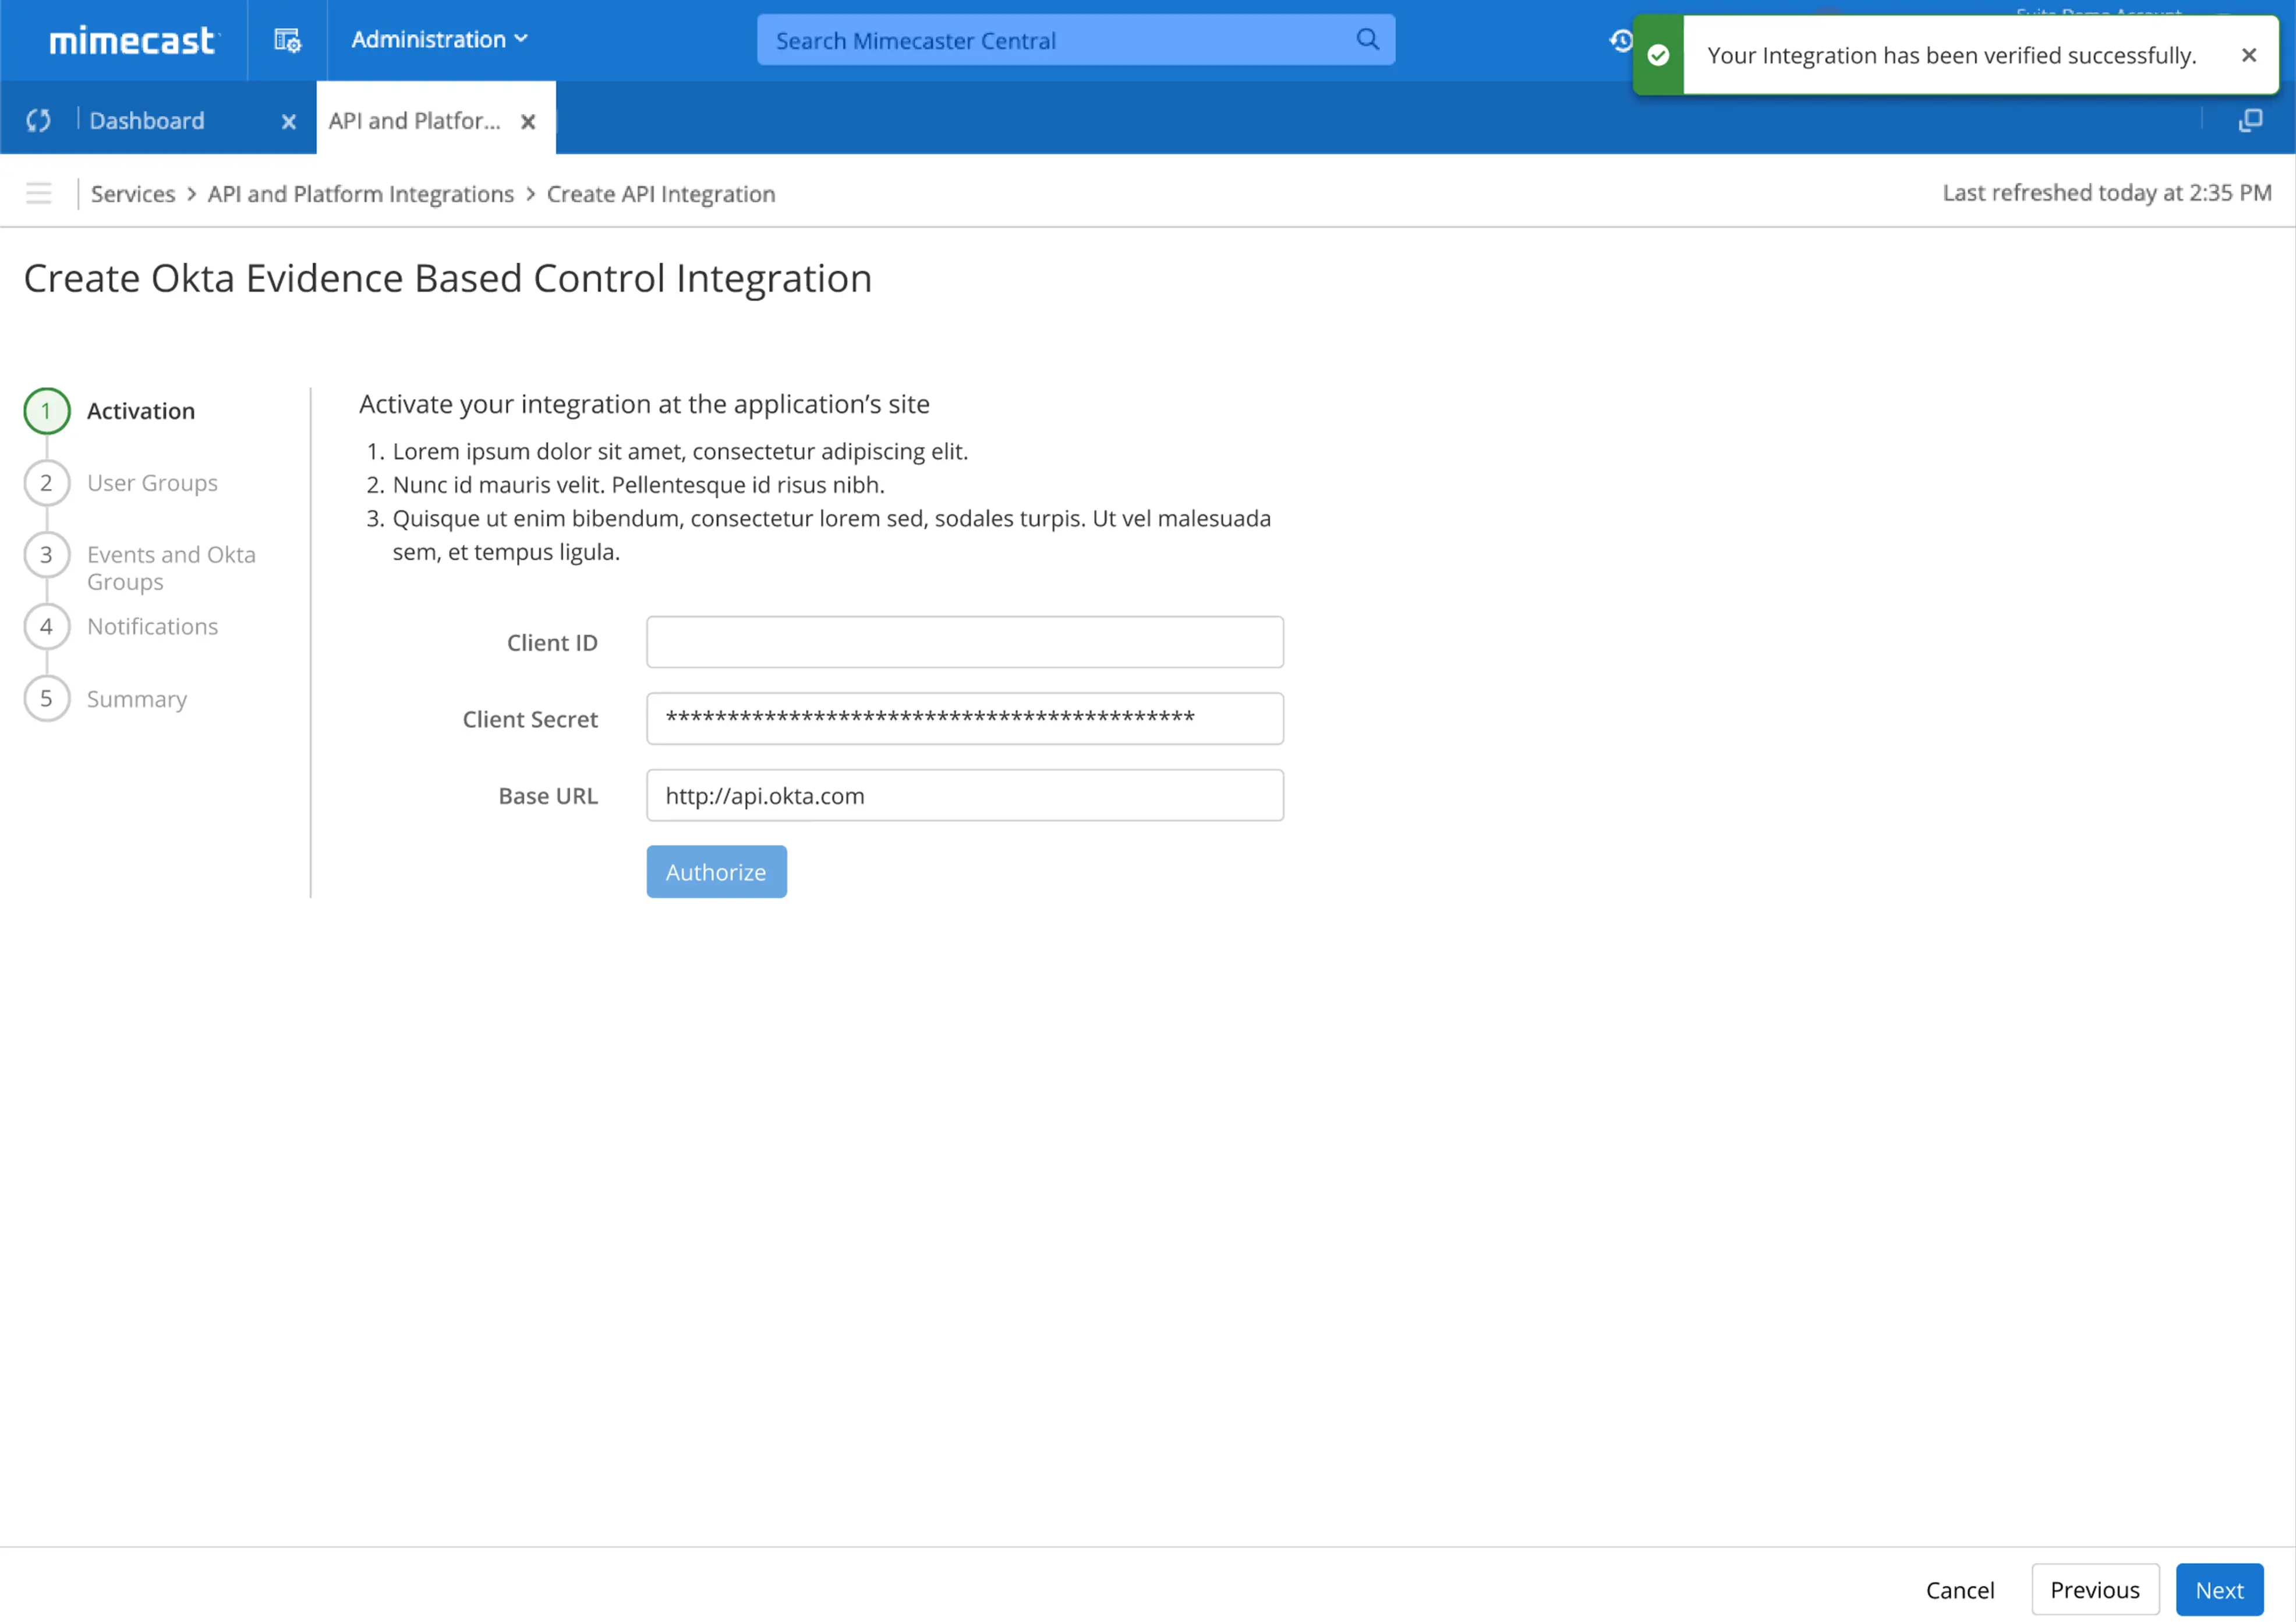
Task: Click the Your Integration has been verified text
Action: pos(1952,55)
